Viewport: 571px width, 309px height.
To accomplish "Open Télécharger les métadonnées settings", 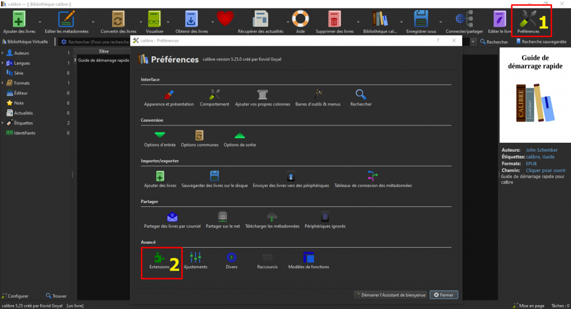I will pyautogui.click(x=272, y=220).
